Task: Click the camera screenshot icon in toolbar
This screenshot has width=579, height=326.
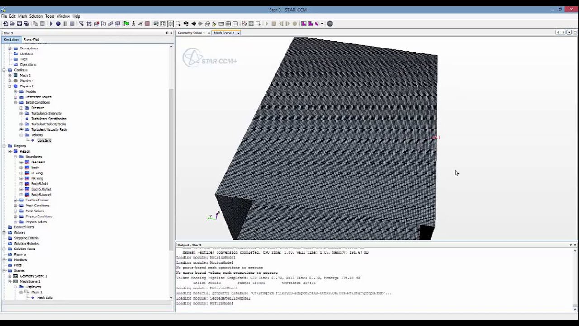Action: tap(185, 24)
